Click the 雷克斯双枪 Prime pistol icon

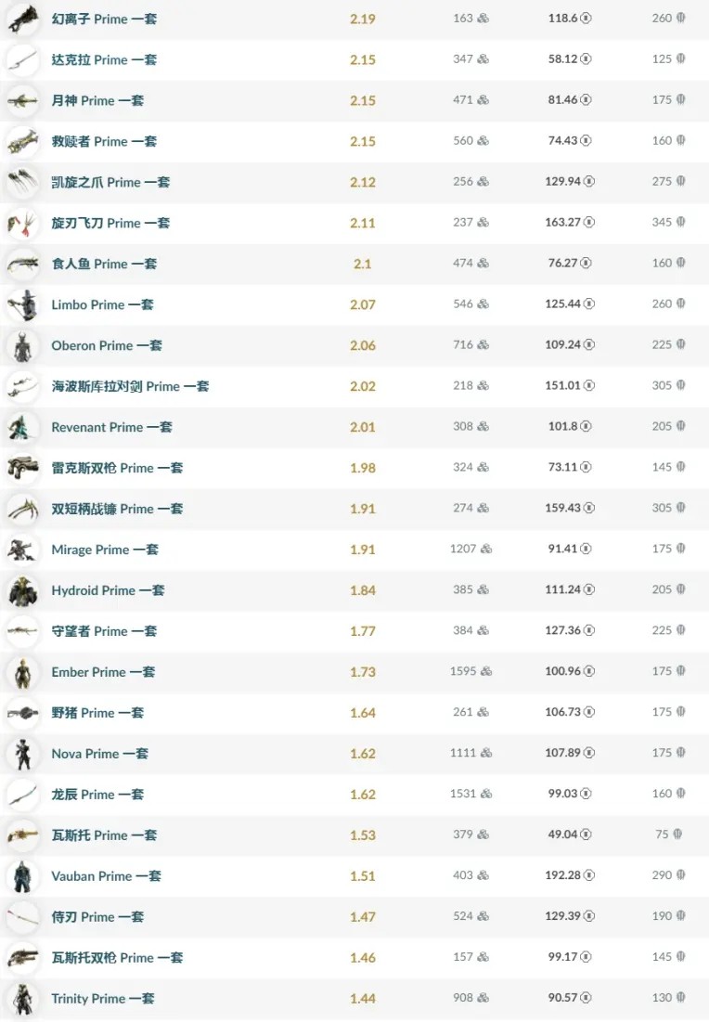point(22,468)
